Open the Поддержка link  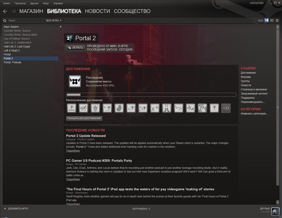[x=248, y=98]
